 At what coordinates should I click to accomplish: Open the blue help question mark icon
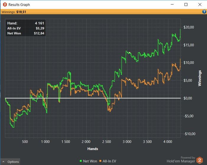click(x=204, y=12)
